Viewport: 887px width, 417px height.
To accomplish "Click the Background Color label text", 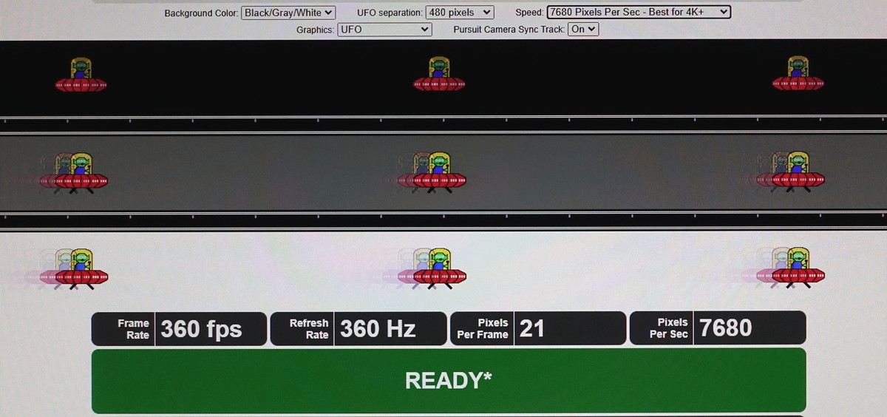I will [201, 13].
